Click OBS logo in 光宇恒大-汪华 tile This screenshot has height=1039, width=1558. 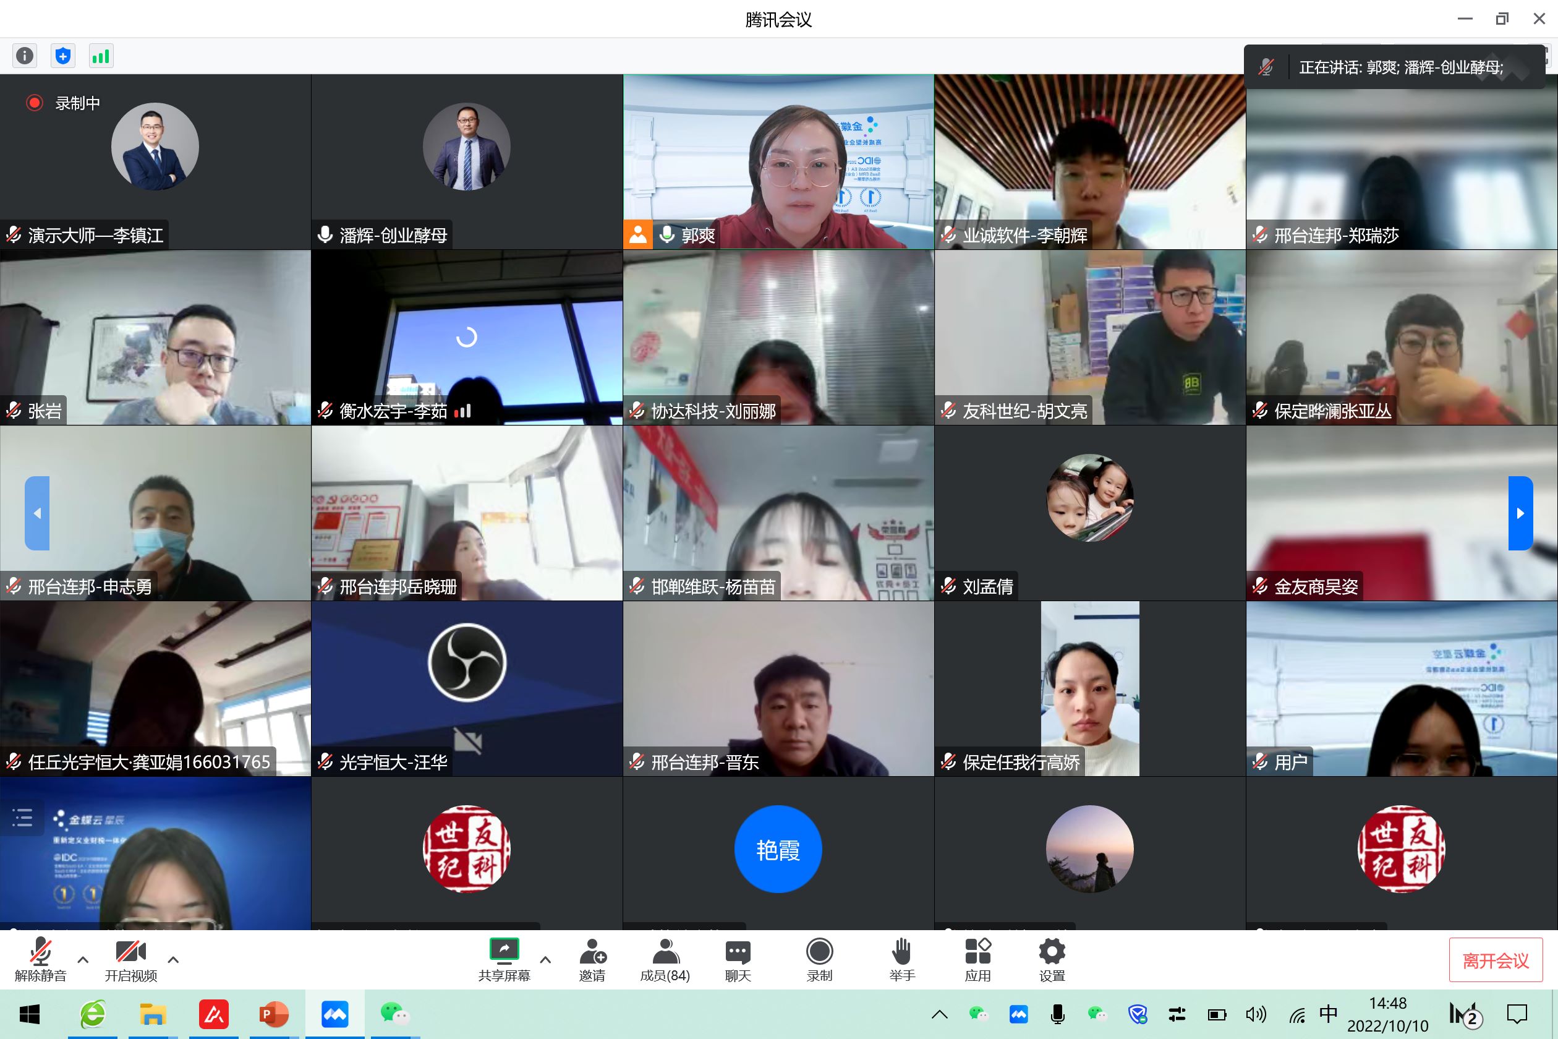[x=467, y=662]
